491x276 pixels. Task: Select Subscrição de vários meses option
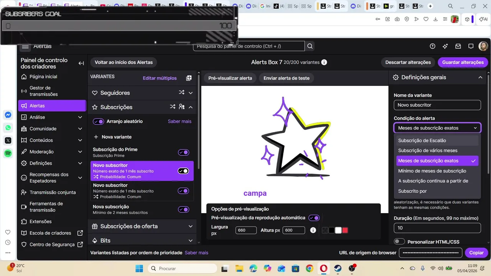click(437, 150)
